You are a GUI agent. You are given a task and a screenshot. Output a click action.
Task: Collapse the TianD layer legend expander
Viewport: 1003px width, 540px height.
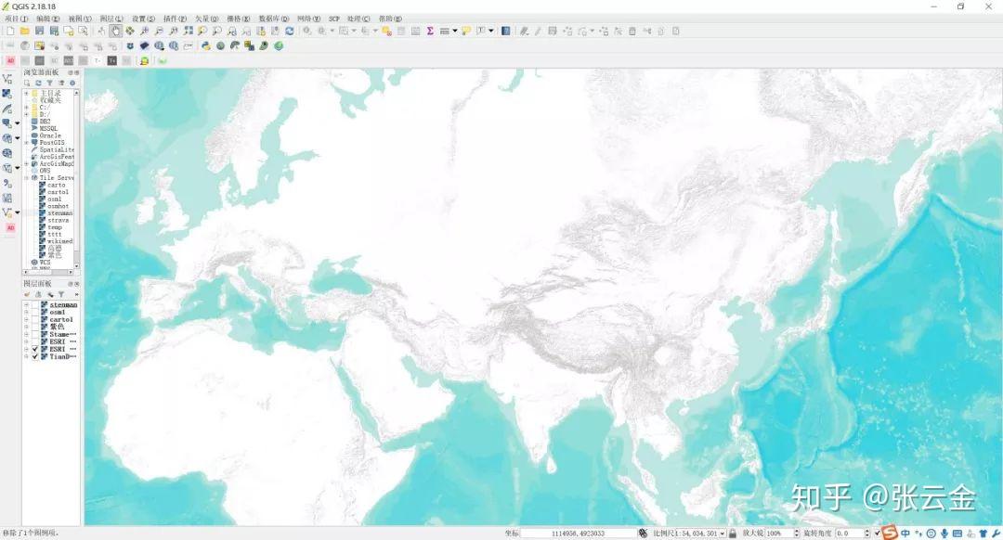[x=26, y=356]
